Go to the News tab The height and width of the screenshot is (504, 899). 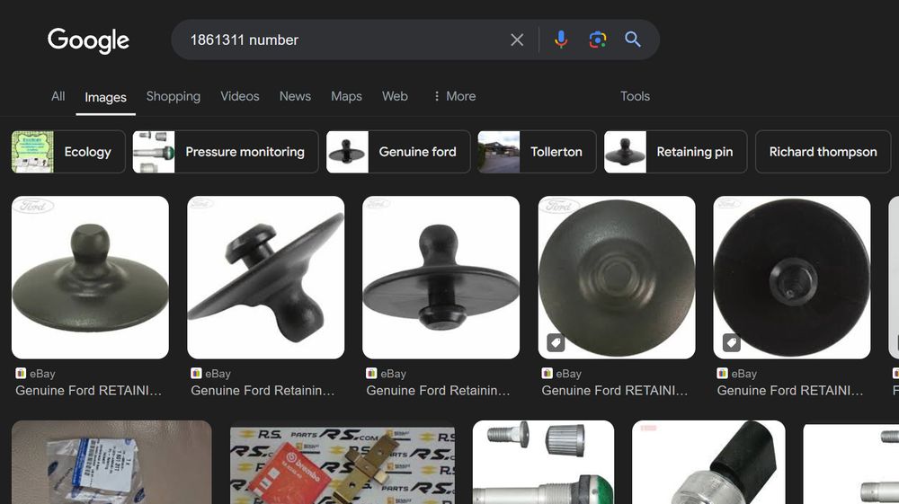click(295, 96)
